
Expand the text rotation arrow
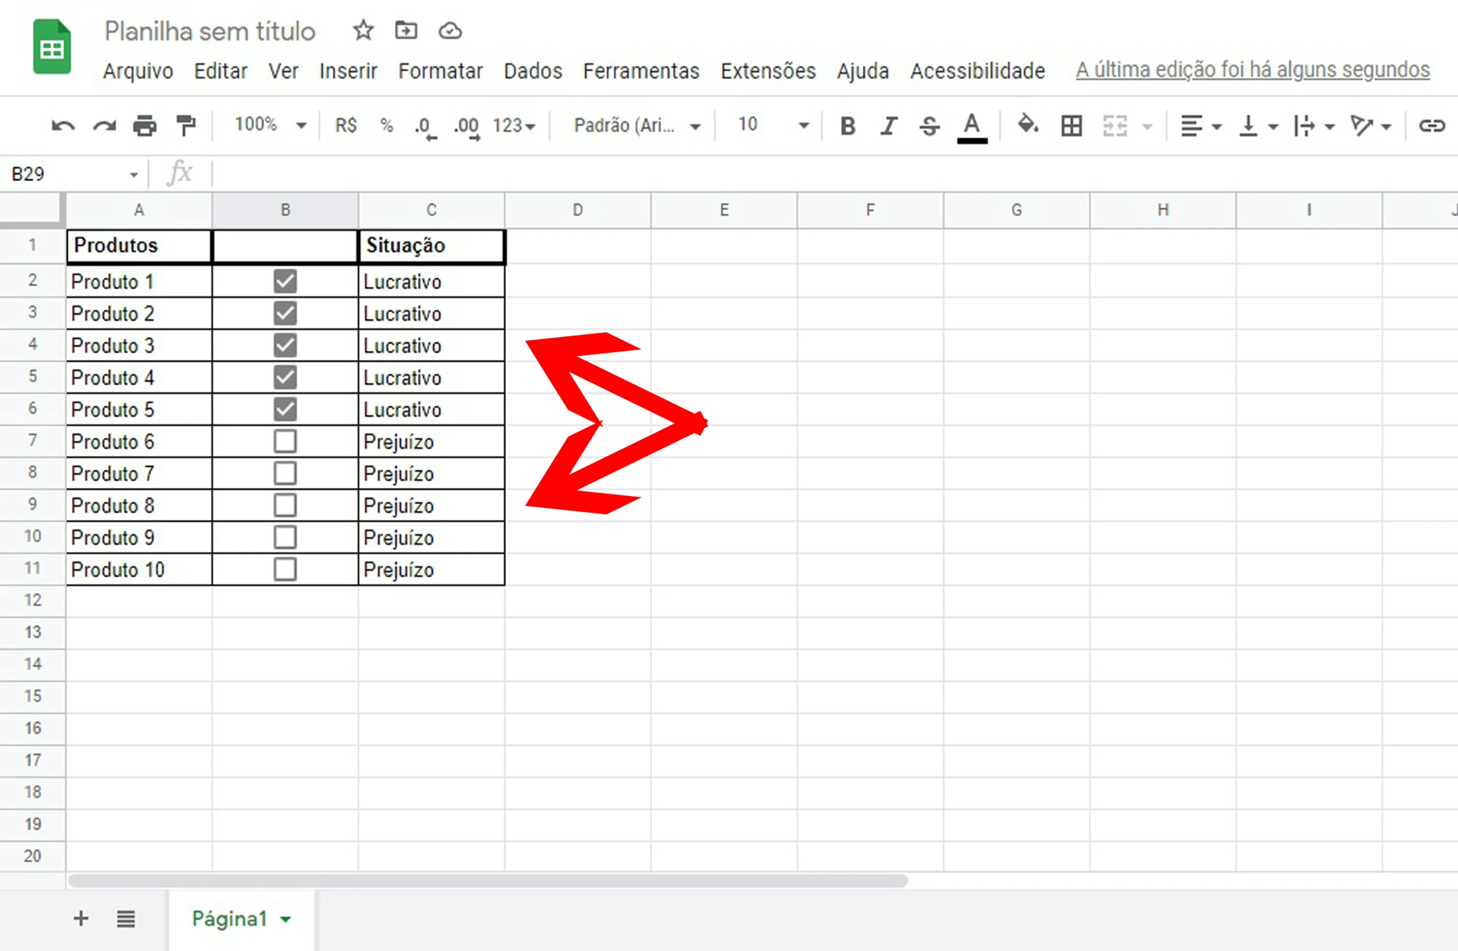tap(1386, 127)
